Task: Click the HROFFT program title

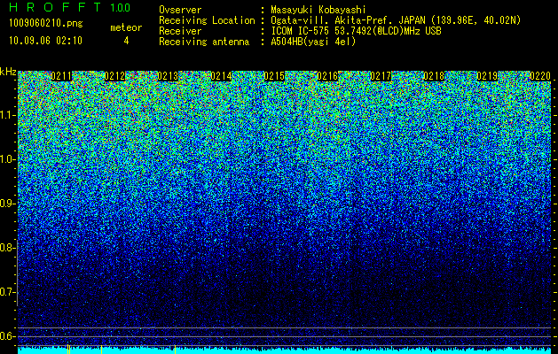Action: [x=55, y=7]
